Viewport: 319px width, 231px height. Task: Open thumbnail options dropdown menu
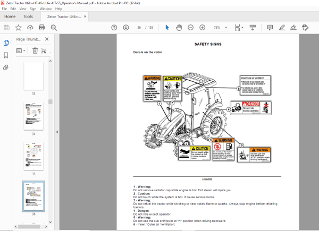[x=21, y=50]
